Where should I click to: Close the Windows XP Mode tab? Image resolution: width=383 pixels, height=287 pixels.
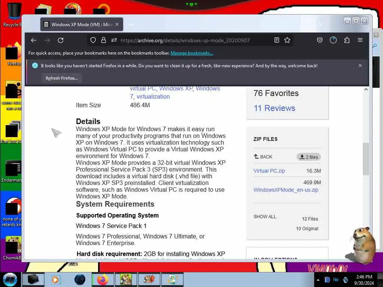pyautogui.click(x=117, y=24)
